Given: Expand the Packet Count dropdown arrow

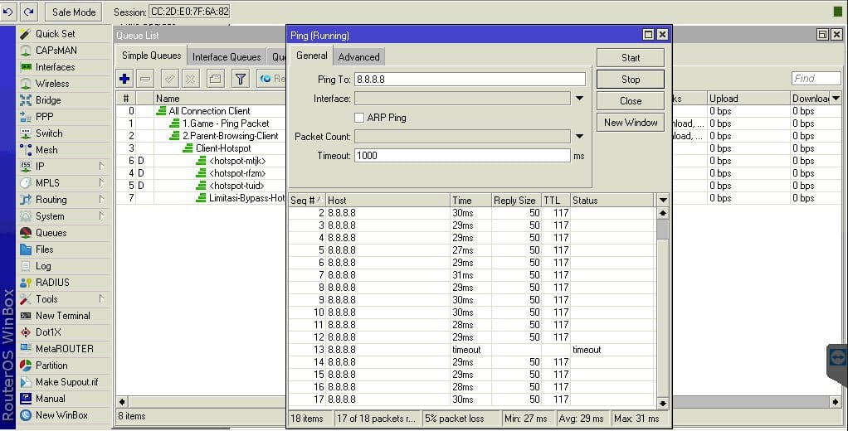Looking at the screenshot, I should click(579, 137).
